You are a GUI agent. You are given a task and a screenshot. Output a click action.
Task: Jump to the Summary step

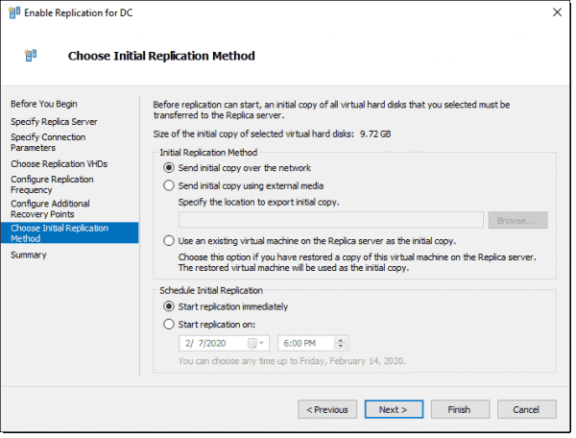click(29, 255)
